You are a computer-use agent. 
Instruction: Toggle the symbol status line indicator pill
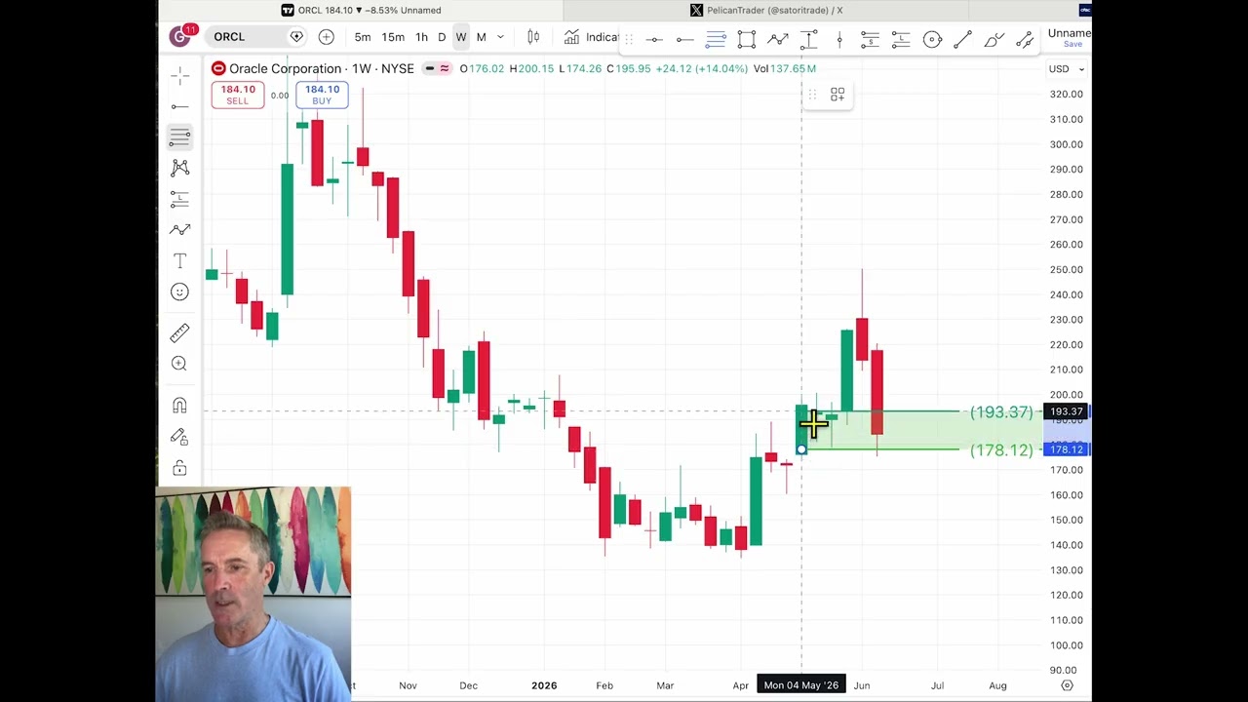click(x=438, y=68)
